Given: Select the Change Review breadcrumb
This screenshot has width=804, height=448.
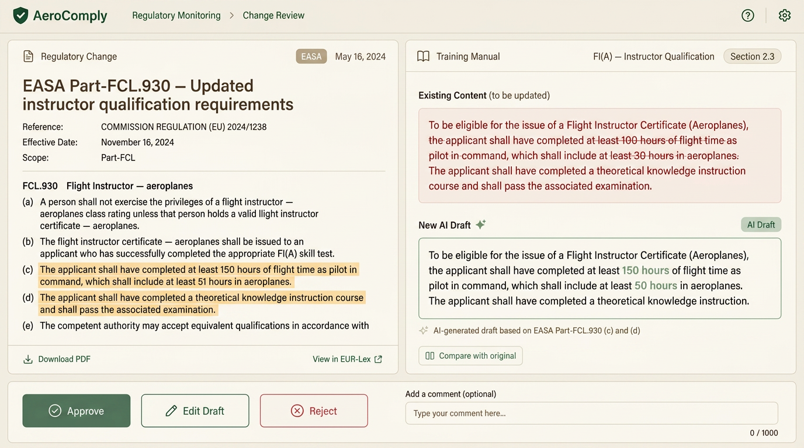Looking at the screenshot, I should (x=273, y=16).
